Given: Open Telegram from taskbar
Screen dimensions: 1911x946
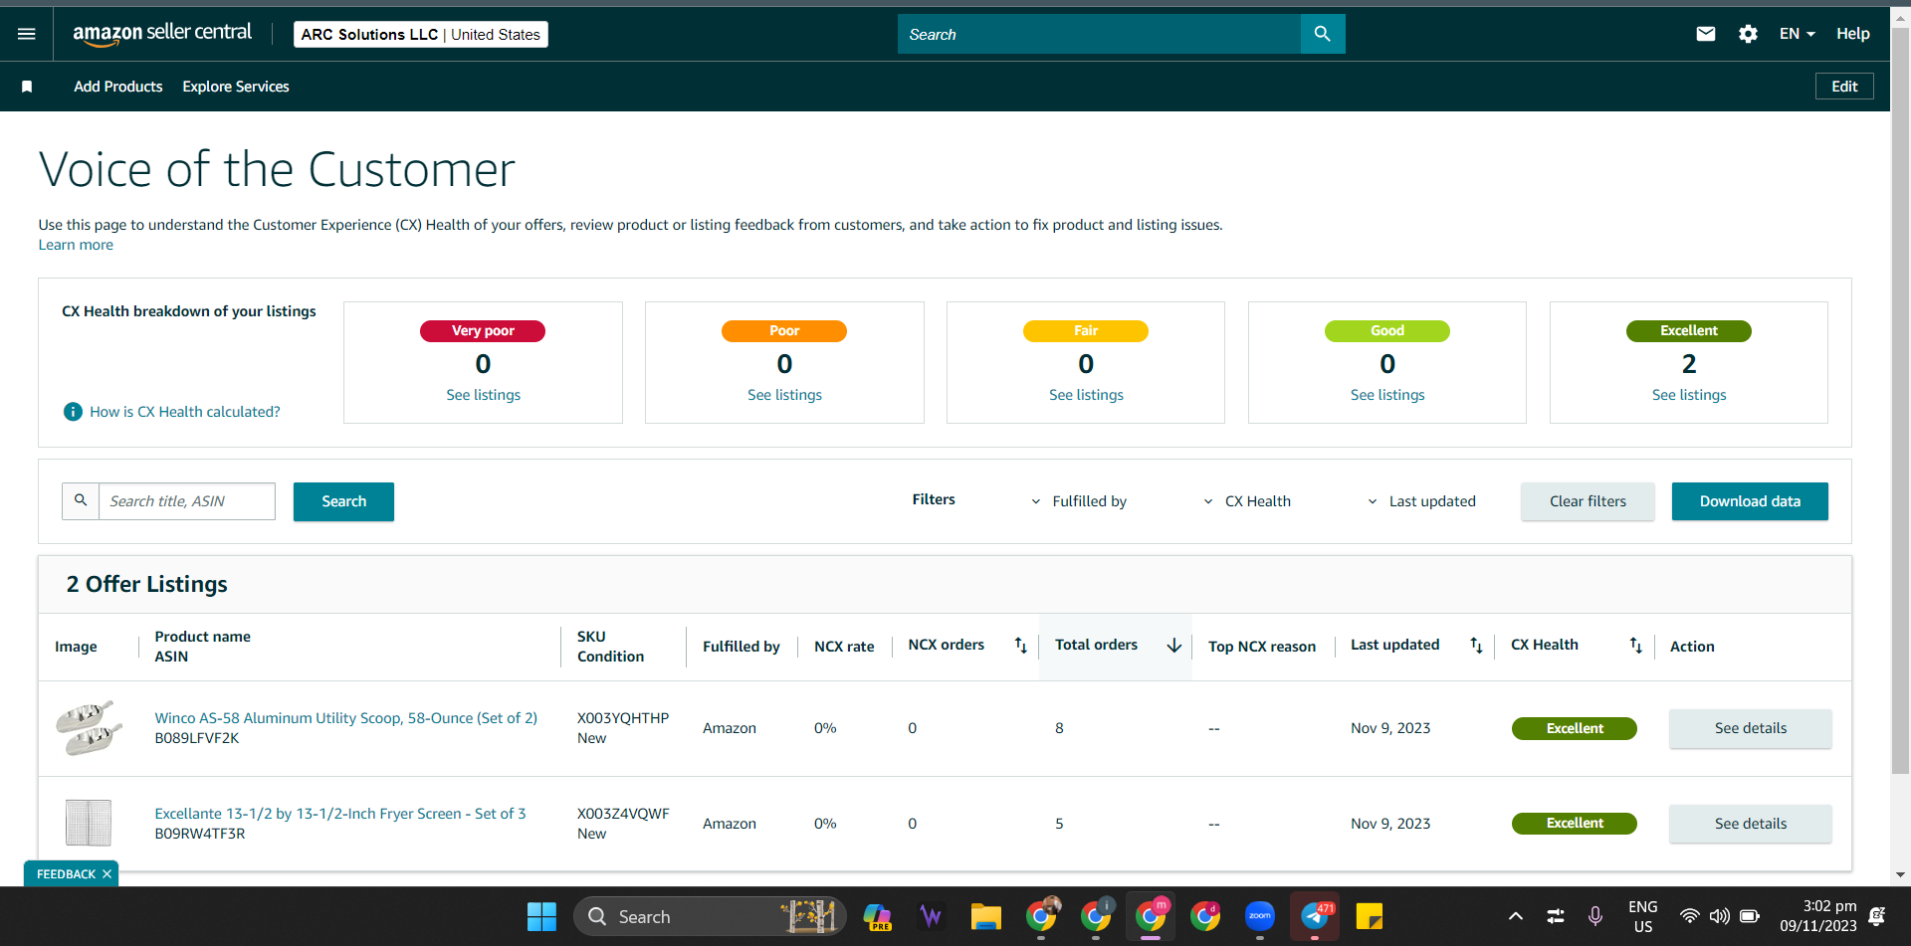Looking at the screenshot, I should pos(1315,916).
